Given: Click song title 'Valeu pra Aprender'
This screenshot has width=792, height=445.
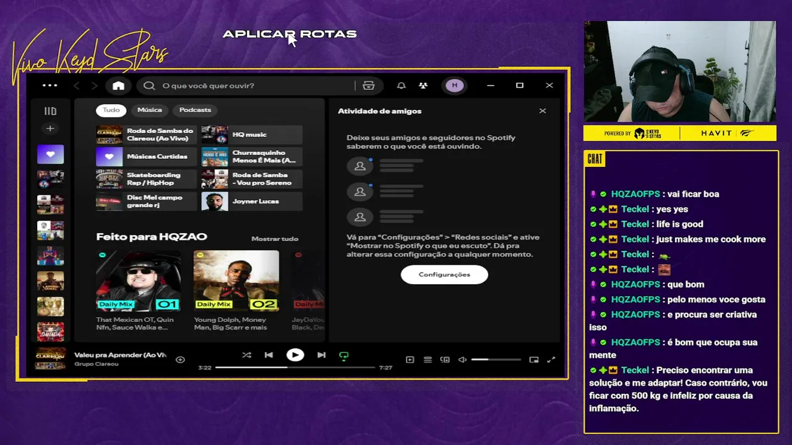Looking at the screenshot, I should [x=120, y=355].
